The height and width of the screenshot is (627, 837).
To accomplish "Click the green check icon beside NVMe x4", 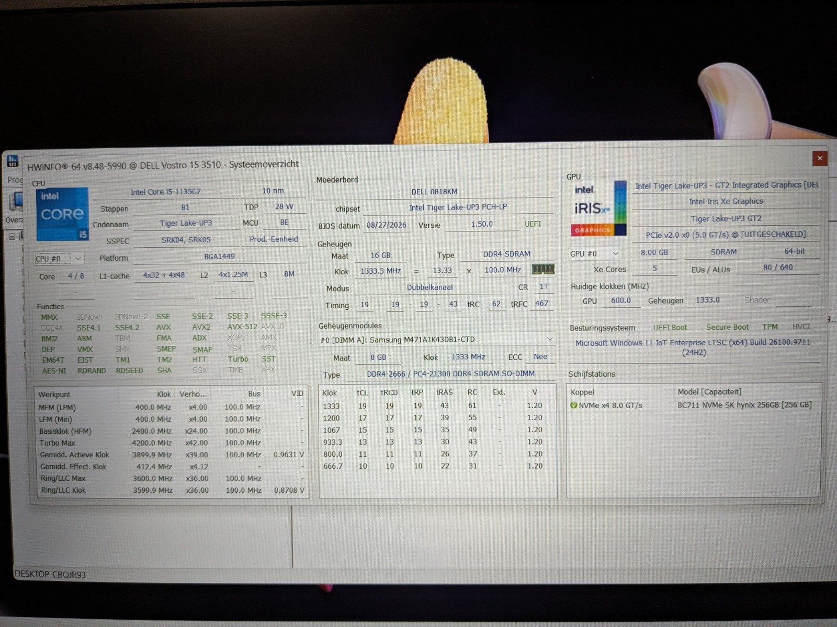I will pos(573,405).
